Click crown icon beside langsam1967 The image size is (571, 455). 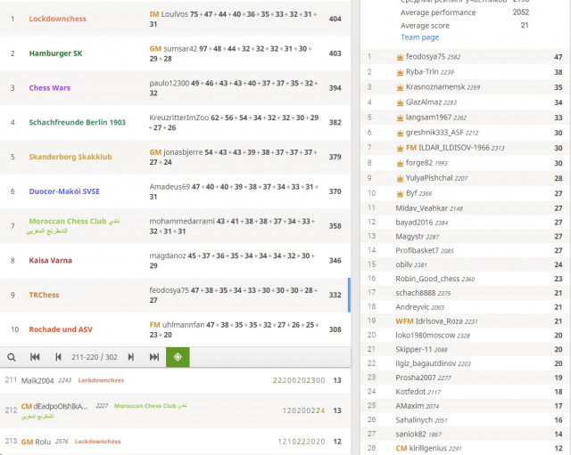(400, 118)
